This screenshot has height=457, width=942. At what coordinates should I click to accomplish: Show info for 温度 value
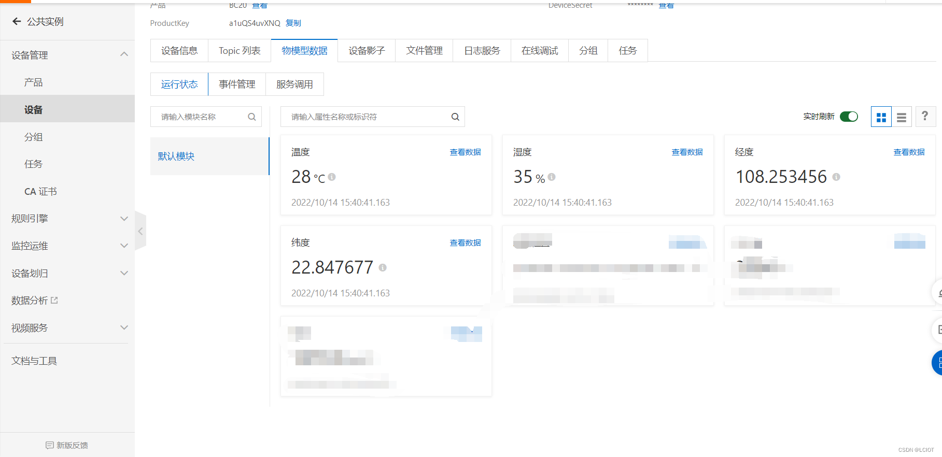[x=332, y=177]
